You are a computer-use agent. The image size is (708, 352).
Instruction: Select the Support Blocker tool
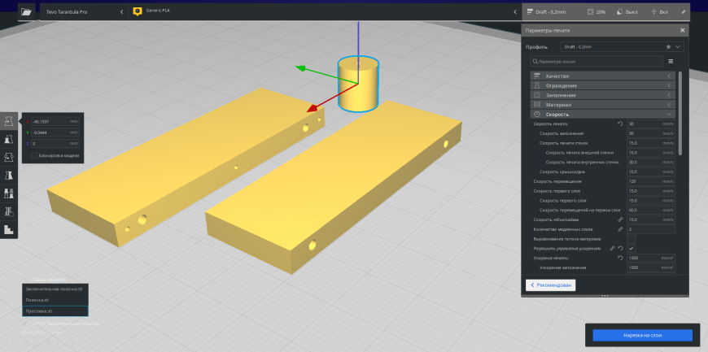point(9,211)
